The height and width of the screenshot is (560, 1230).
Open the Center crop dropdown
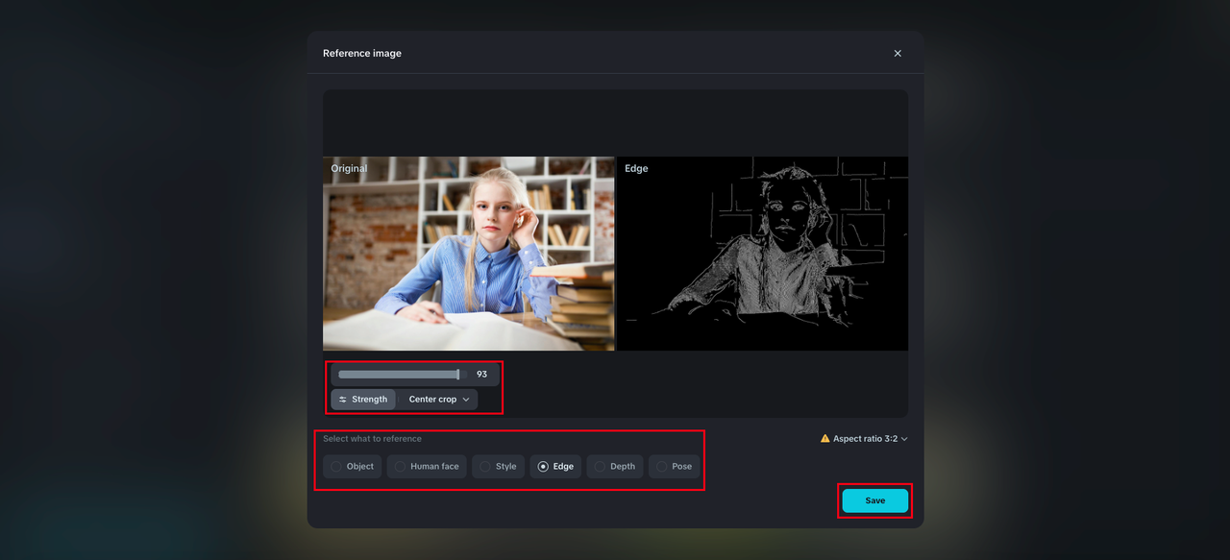[438, 400]
